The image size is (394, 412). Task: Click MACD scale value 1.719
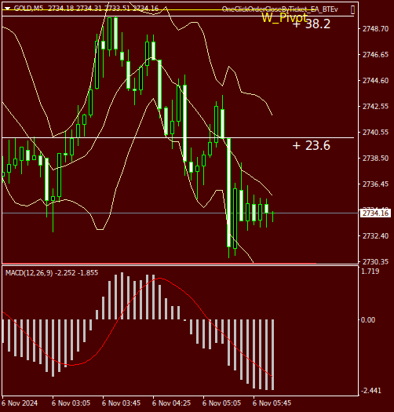click(370, 272)
